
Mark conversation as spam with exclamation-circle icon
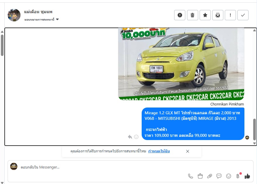click(x=180, y=15)
